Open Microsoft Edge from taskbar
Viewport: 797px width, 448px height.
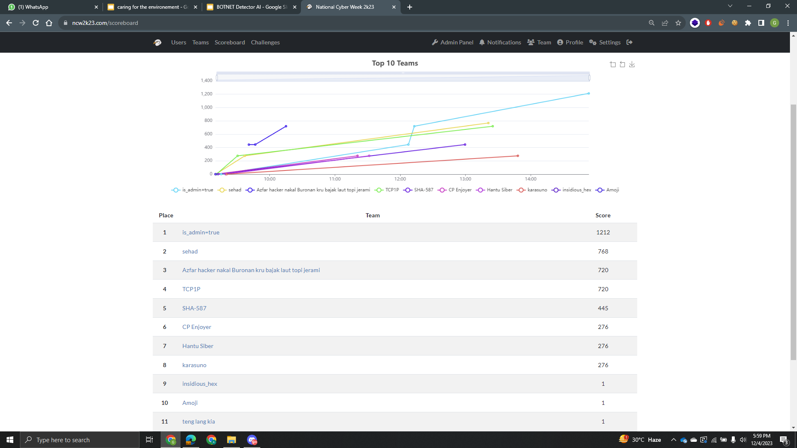tap(191, 440)
